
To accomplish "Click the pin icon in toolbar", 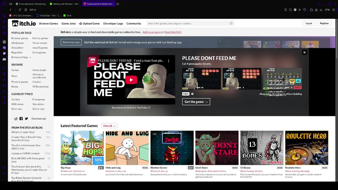I will coord(285,10).
